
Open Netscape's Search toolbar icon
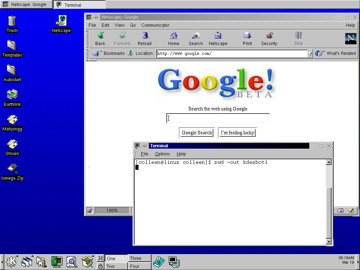point(195,39)
